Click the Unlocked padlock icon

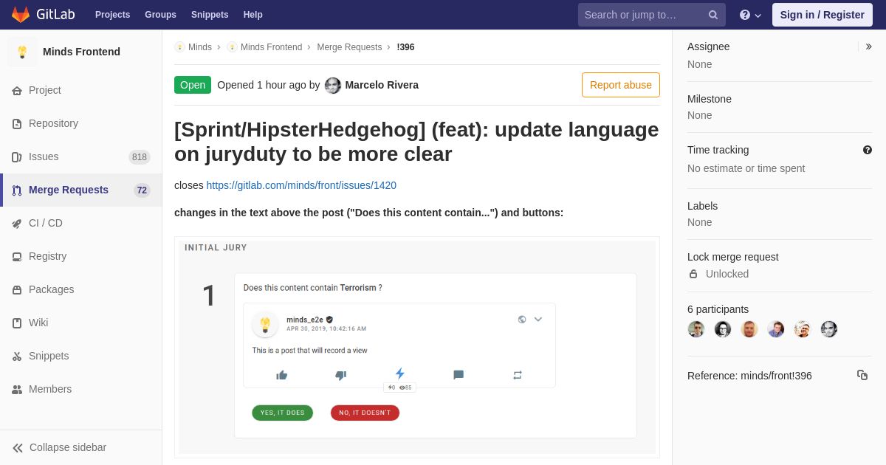[693, 274]
